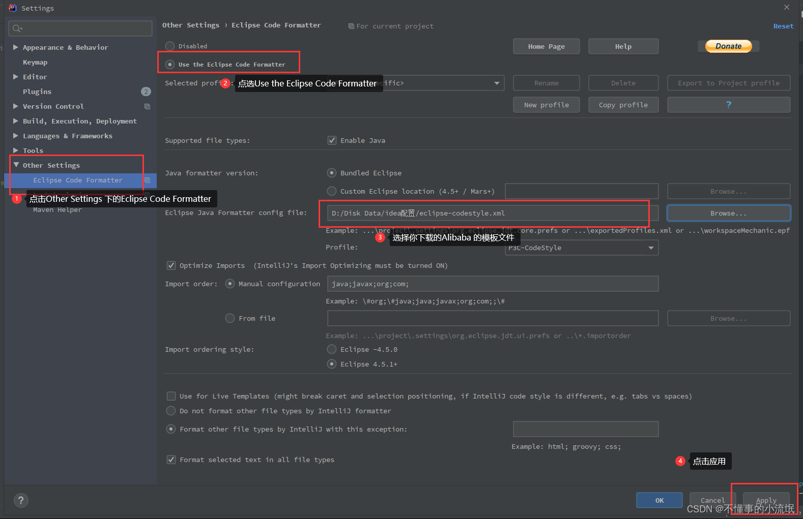Screen dimensions: 803x519
Task: Click Other Settings breadcrumb
Action: tap(191, 25)
